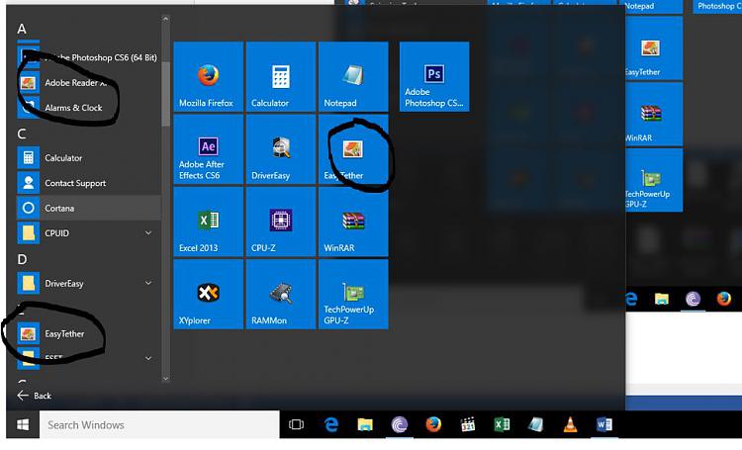Open Task View from the taskbar
Image resolution: width=742 pixels, height=450 pixels.
pyautogui.click(x=296, y=424)
